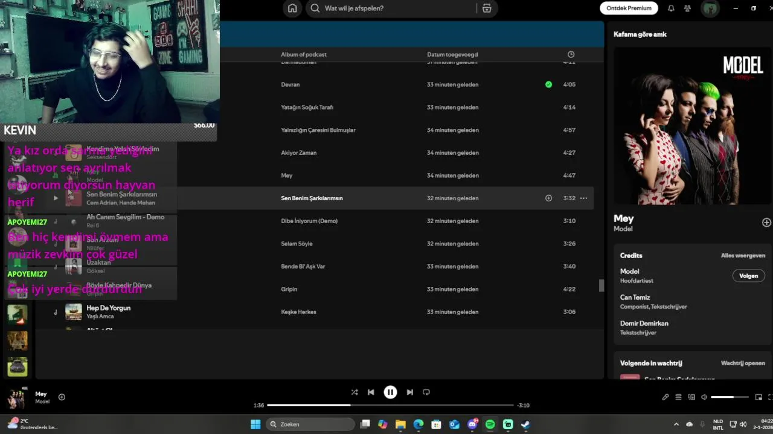Open the weather widget showing 2°C
The width and height of the screenshot is (773, 434).
[x=33, y=424]
